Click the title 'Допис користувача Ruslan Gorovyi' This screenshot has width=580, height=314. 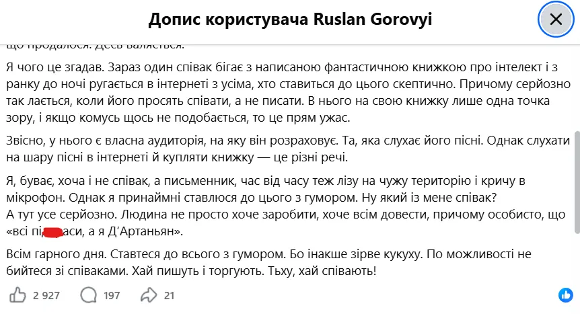coord(290,19)
